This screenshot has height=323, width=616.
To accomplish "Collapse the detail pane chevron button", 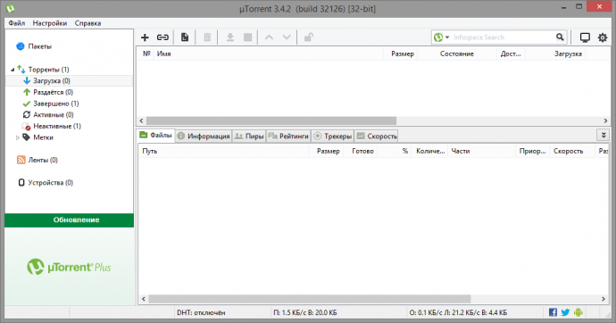I will click(x=603, y=135).
